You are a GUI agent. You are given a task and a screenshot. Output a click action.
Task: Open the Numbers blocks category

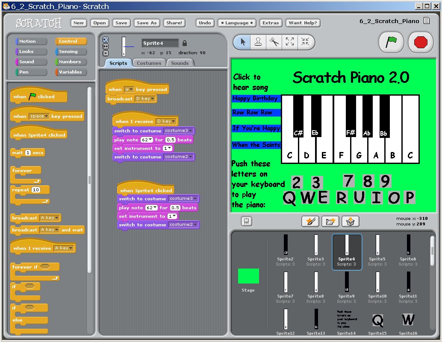tap(71, 61)
